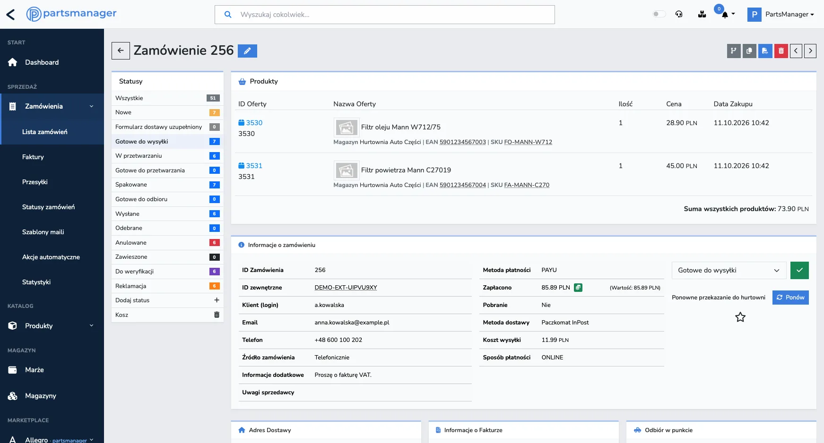Open Marże in the sidebar
The height and width of the screenshot is (443, 824).
pos(52,370)
